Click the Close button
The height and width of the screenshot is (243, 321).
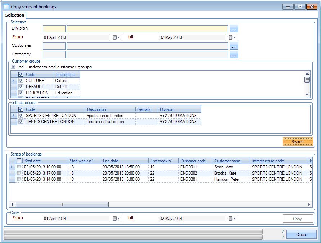coord(301,235)
